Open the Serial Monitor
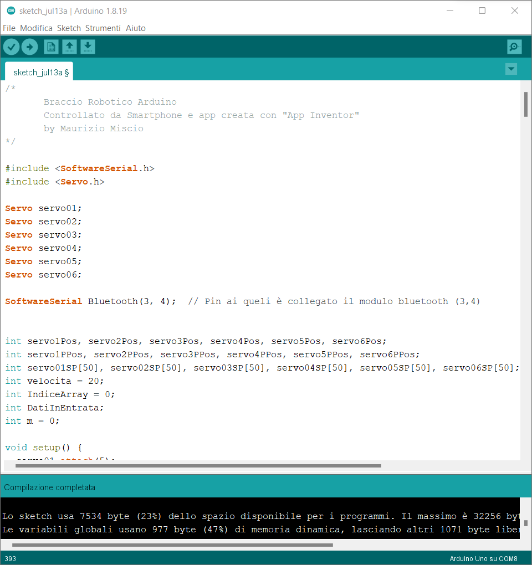 tap(514, 47)
